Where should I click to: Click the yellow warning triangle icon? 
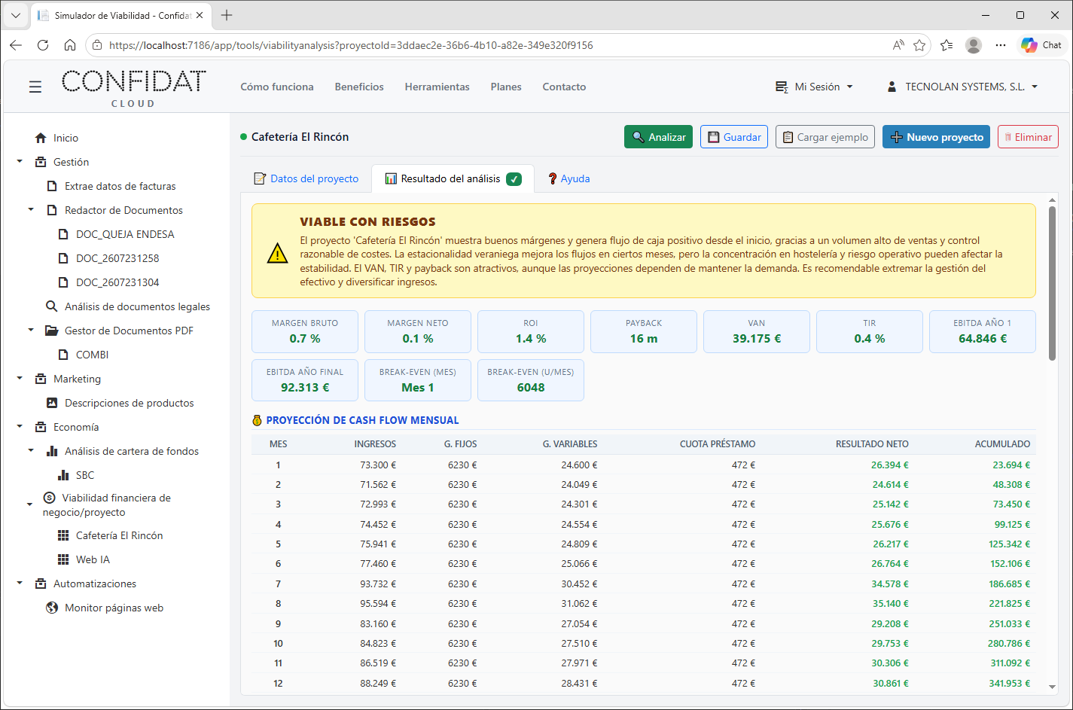[x=278, y=254]
